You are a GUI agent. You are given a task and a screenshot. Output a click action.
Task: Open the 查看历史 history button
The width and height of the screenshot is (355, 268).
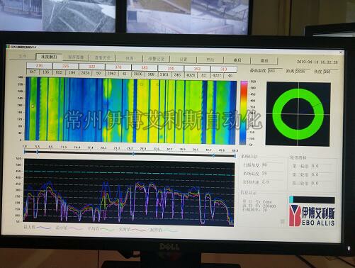(x=103, y=57)
